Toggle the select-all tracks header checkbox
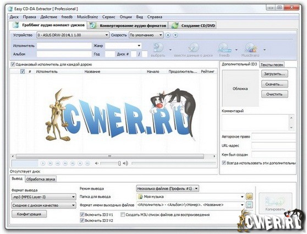Screen dimensions: 307x234 23,72
